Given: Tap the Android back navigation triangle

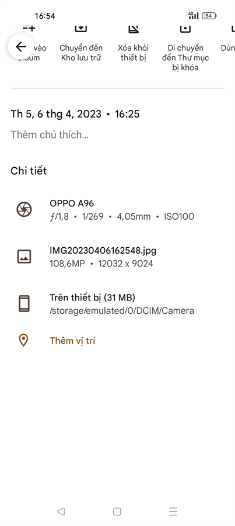Looking at the screenshot, I should pos(61,511).
